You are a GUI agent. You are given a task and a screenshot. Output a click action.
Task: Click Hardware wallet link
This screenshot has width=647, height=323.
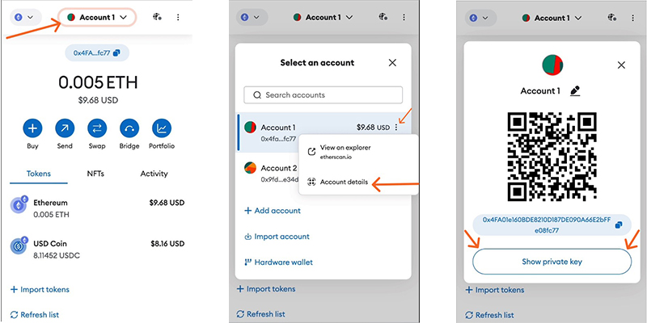pos(278,262)
